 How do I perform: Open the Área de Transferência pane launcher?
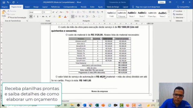27,21
